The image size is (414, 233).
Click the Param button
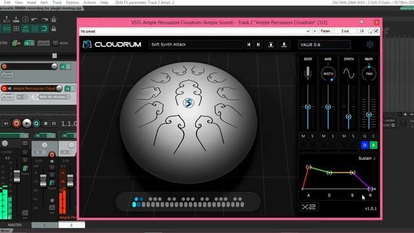pyautogui.click(x=325, y=31)
